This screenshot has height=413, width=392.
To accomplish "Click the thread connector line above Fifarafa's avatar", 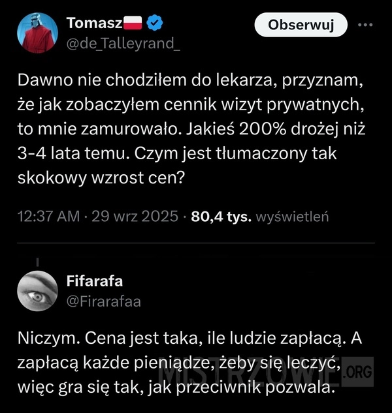I will 37,262.
